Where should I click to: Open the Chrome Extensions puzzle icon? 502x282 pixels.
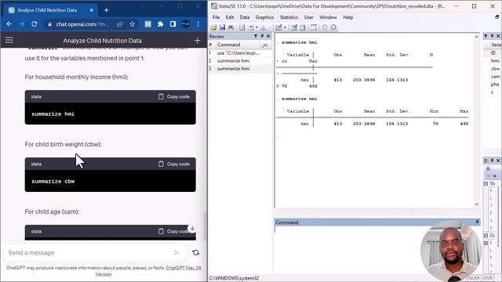click(x=160, y=24)
